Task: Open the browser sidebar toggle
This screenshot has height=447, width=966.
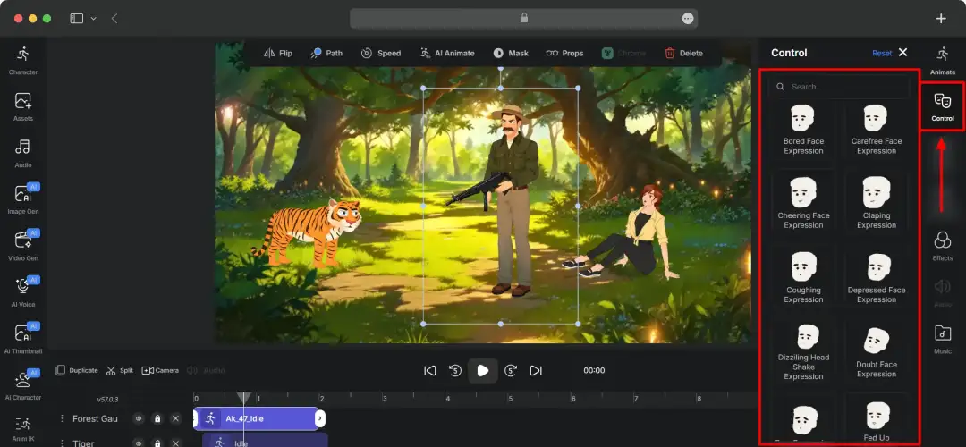Action: click(x=76, y=19)
